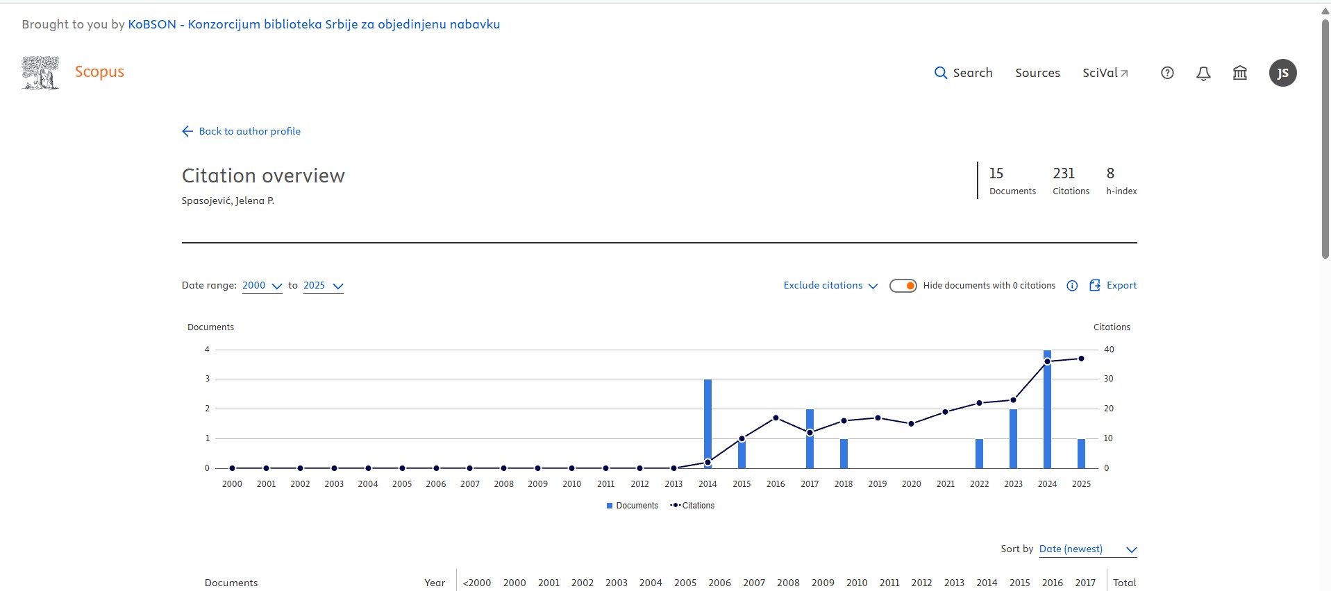Click the Scopus Elsevier tree logo
Screen dimensions: 1331x591
(40, 73)
